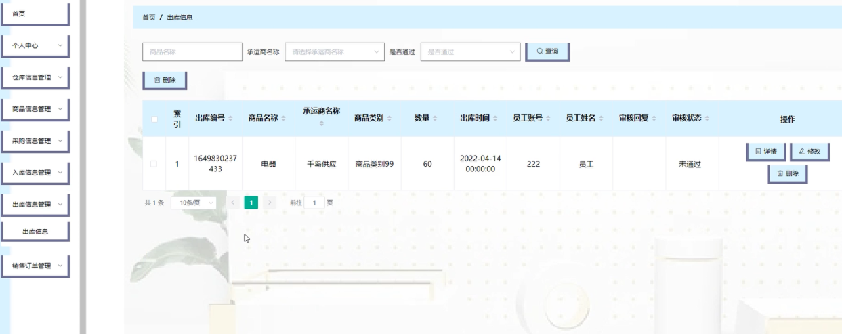This screenshot has width=842, height=334.
Task: Sort by 出库编号 column sort icon
Action: pos(232,119)
